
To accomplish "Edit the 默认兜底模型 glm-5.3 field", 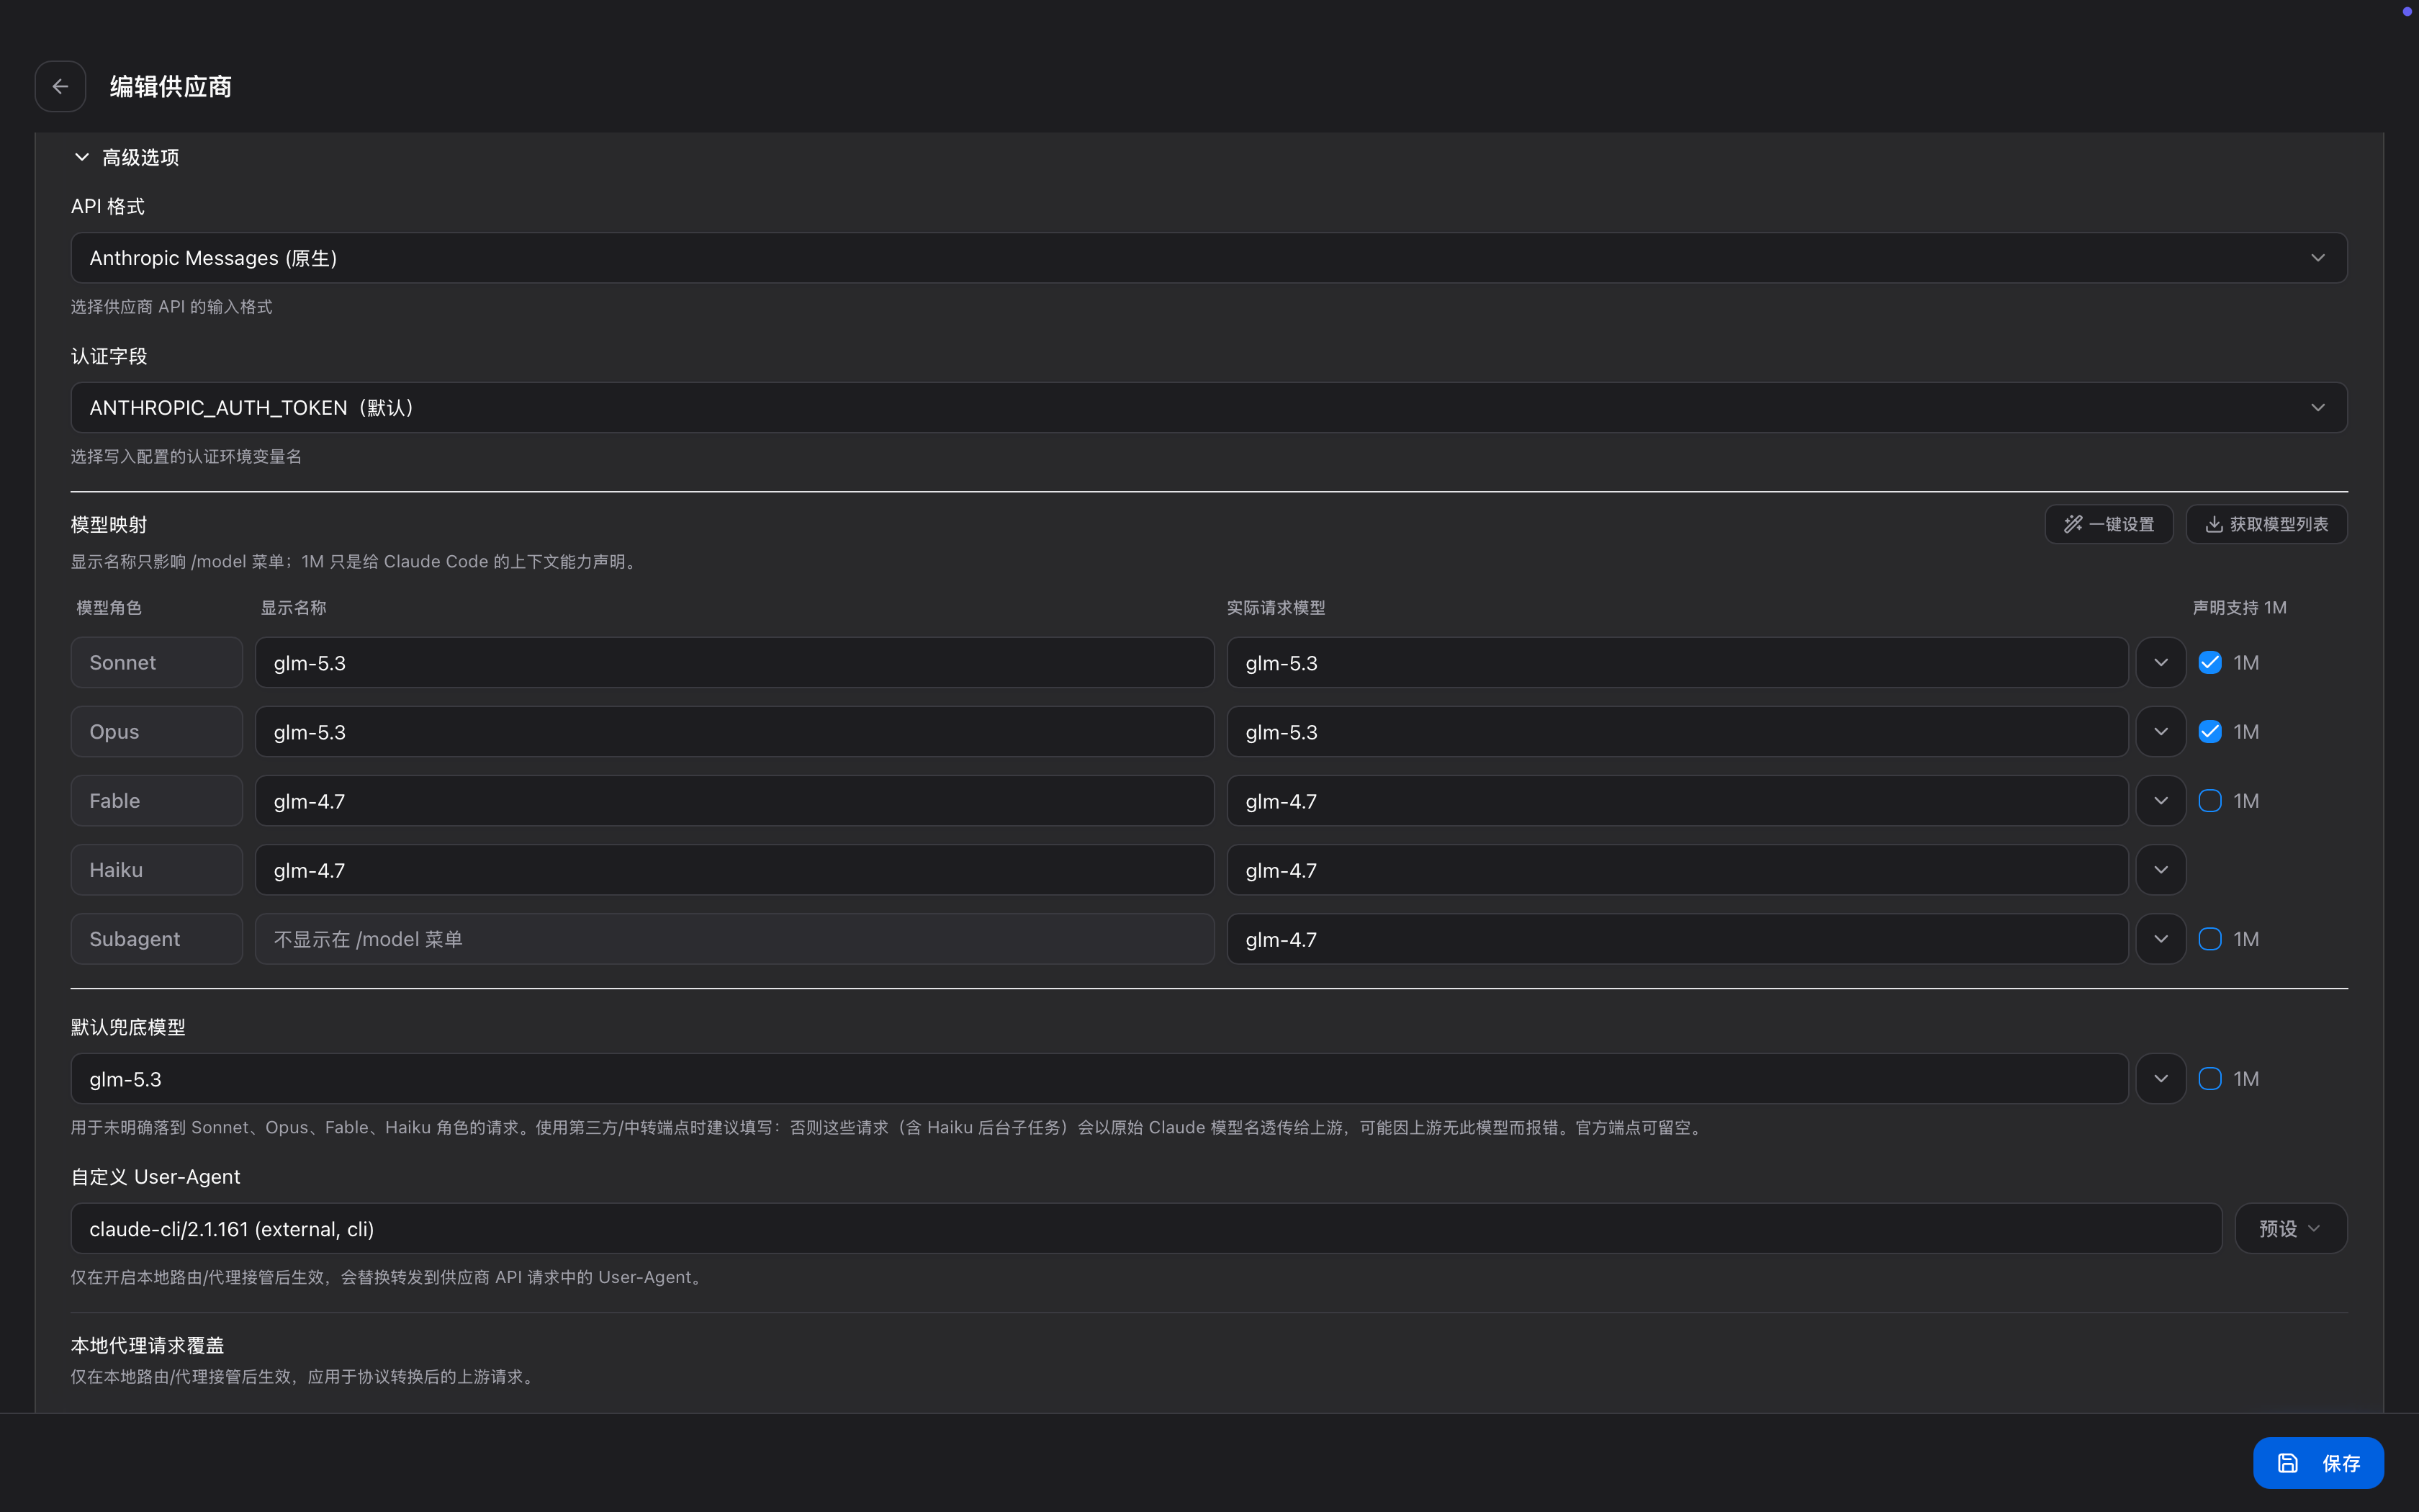I will (1099, 1079).
